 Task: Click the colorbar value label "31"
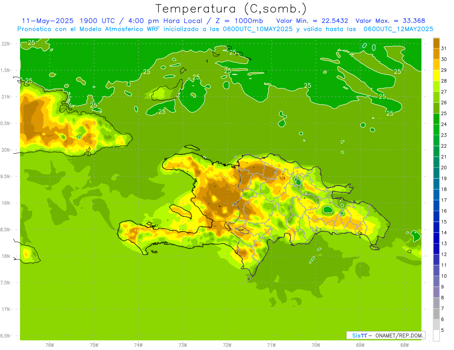point(444,48)
